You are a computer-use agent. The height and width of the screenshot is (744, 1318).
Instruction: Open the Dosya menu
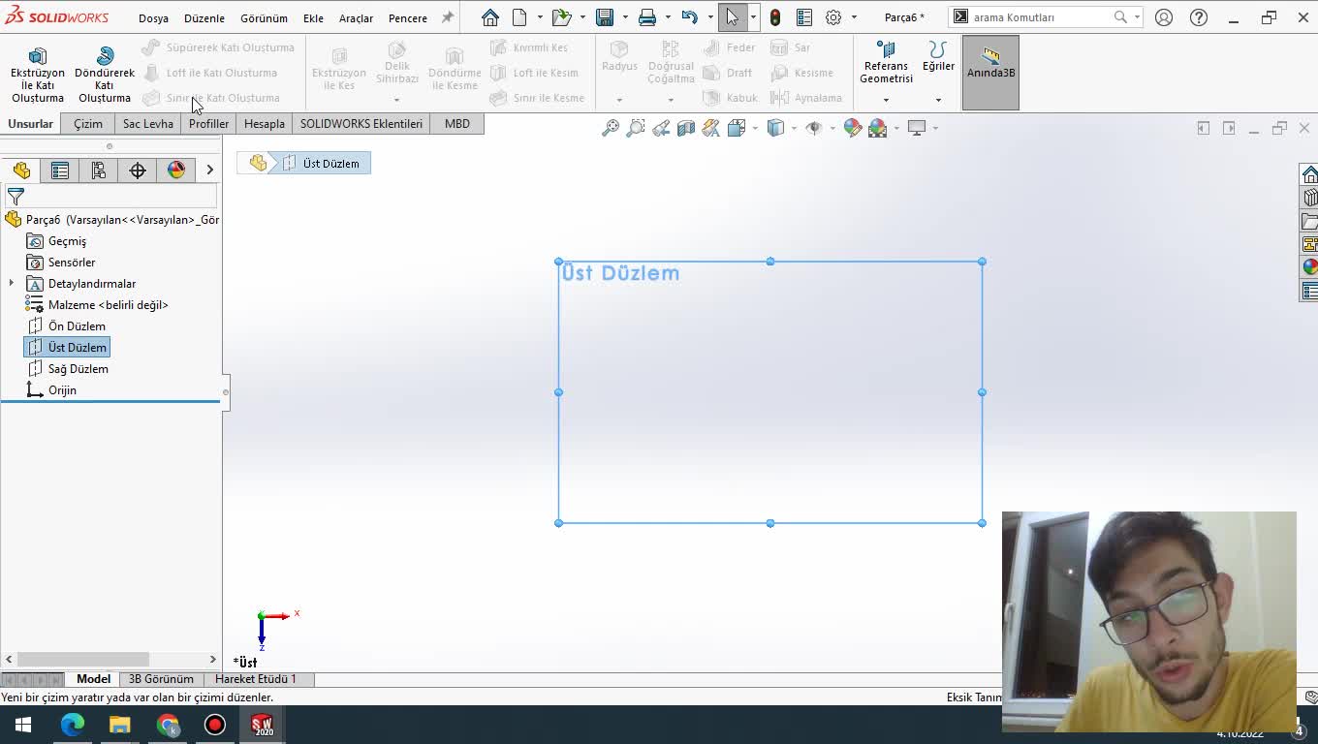(x=153, y=18)
